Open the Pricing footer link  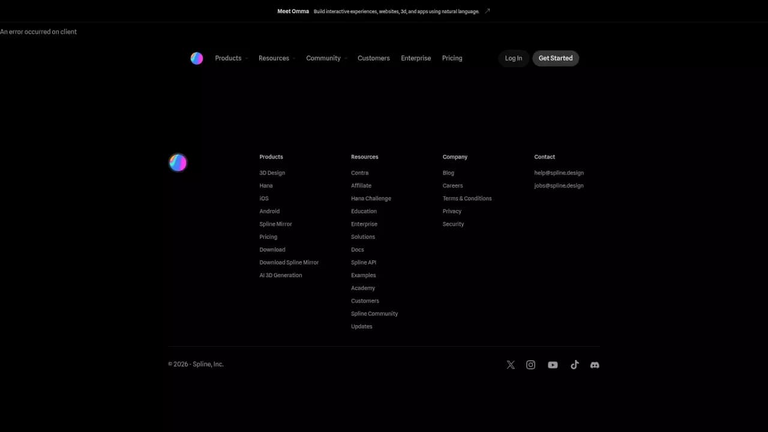click(268, 237)
